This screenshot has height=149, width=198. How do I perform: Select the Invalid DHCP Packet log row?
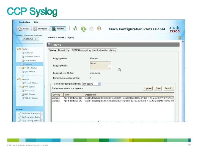click(x=113, y=101)
